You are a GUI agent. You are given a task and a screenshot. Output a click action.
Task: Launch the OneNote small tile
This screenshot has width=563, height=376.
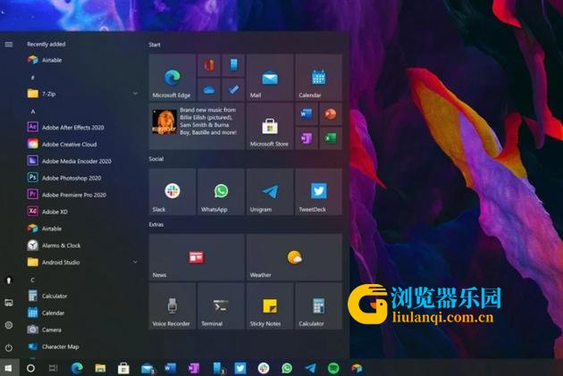click(x=307, y=138)
